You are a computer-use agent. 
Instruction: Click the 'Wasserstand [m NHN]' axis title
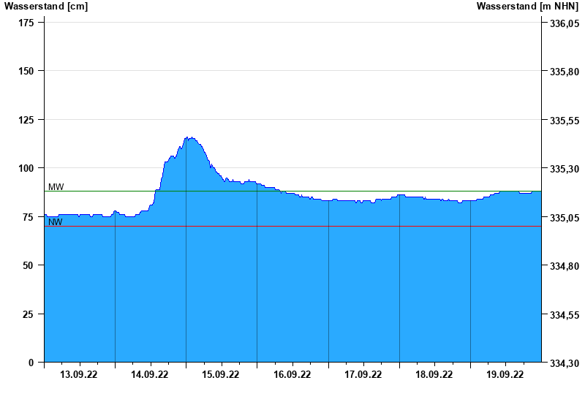tap(527, 6)
